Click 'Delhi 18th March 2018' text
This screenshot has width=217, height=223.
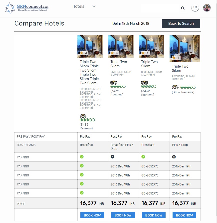coord(131,24)
